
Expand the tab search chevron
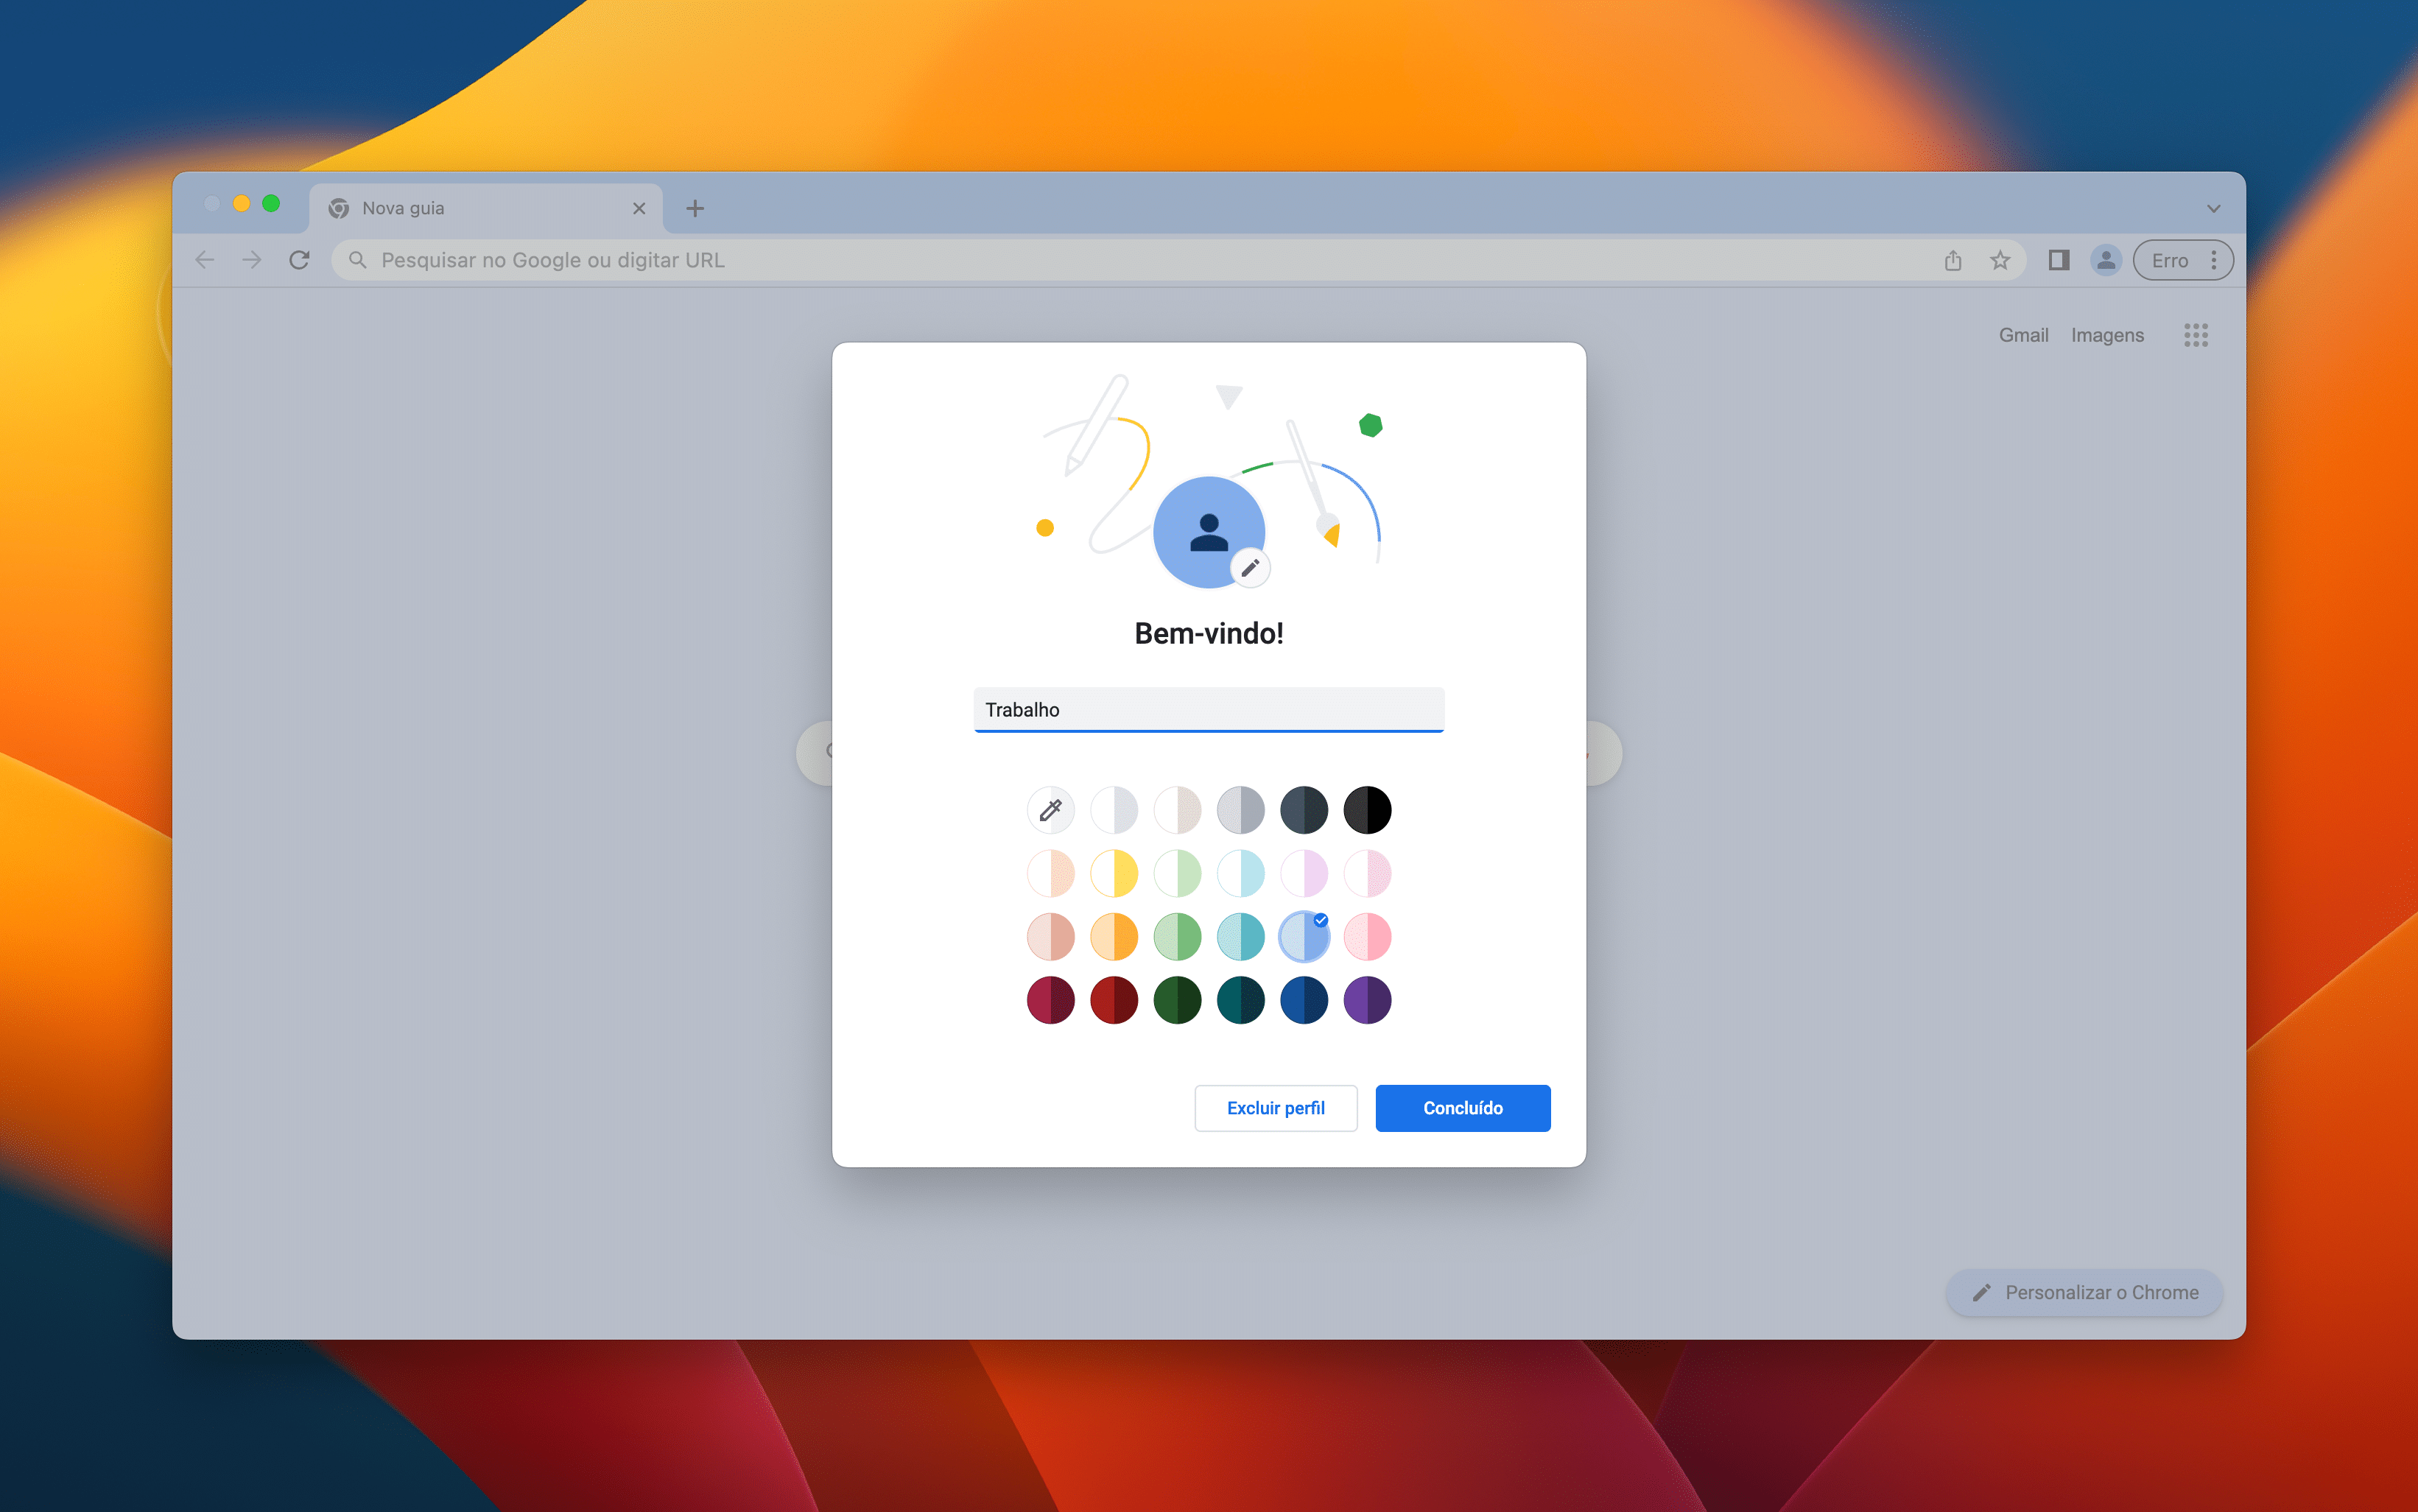(2213, 208)
